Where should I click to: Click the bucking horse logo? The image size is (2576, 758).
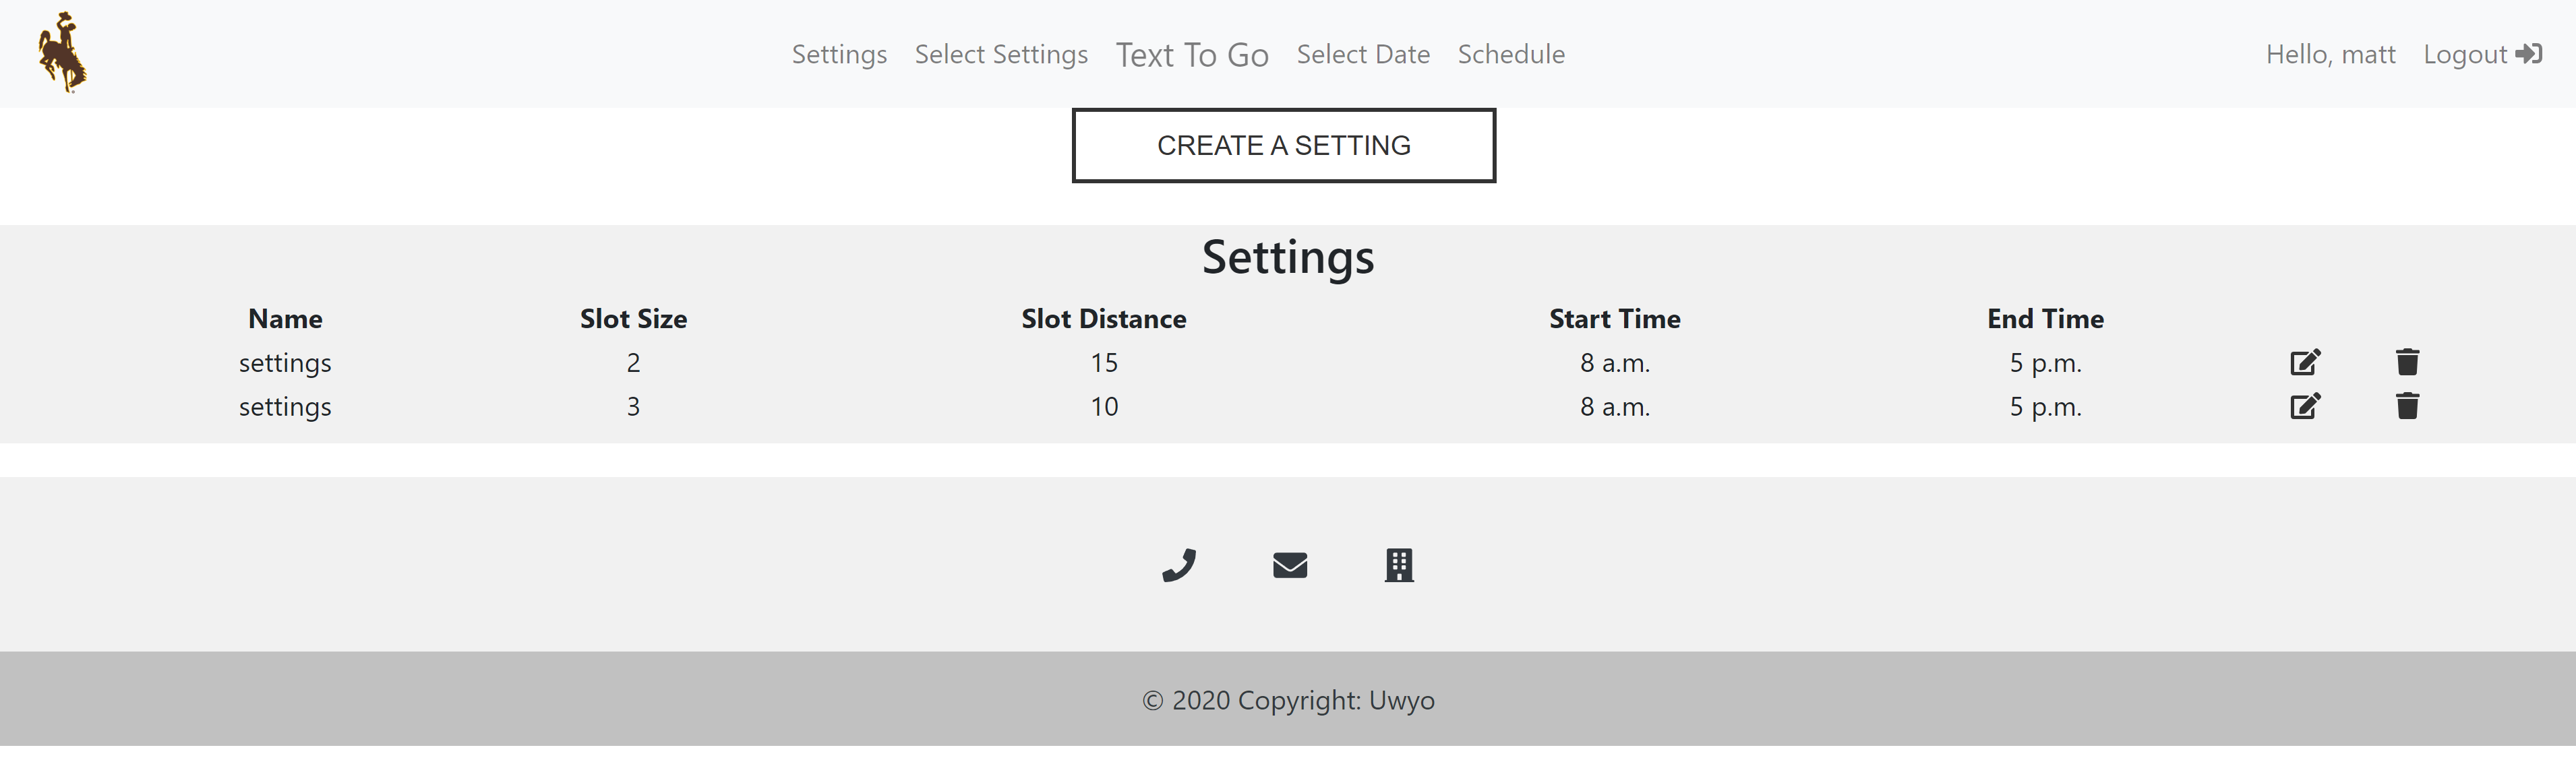62,53
